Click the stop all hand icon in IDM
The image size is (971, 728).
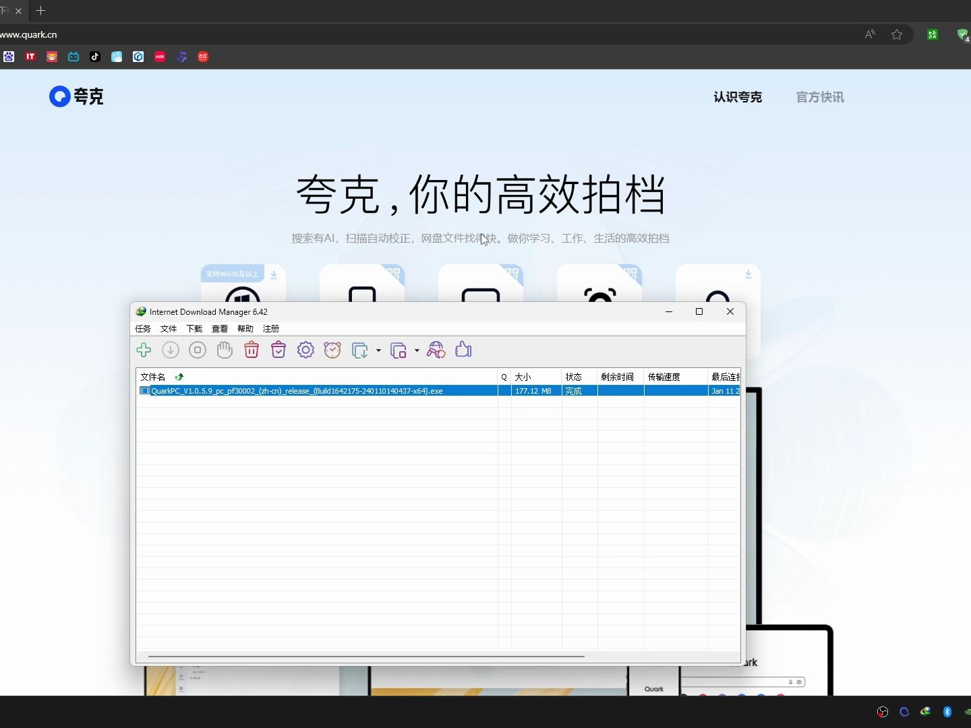pyautogui.click(x=225, y=350)
